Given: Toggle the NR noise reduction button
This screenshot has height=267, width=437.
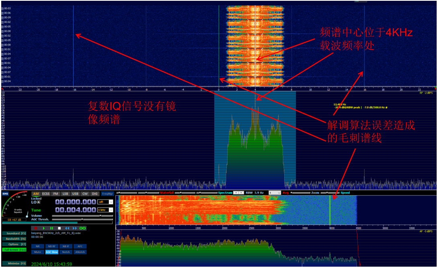Looking at the screenshot, I should coord(37,246).
